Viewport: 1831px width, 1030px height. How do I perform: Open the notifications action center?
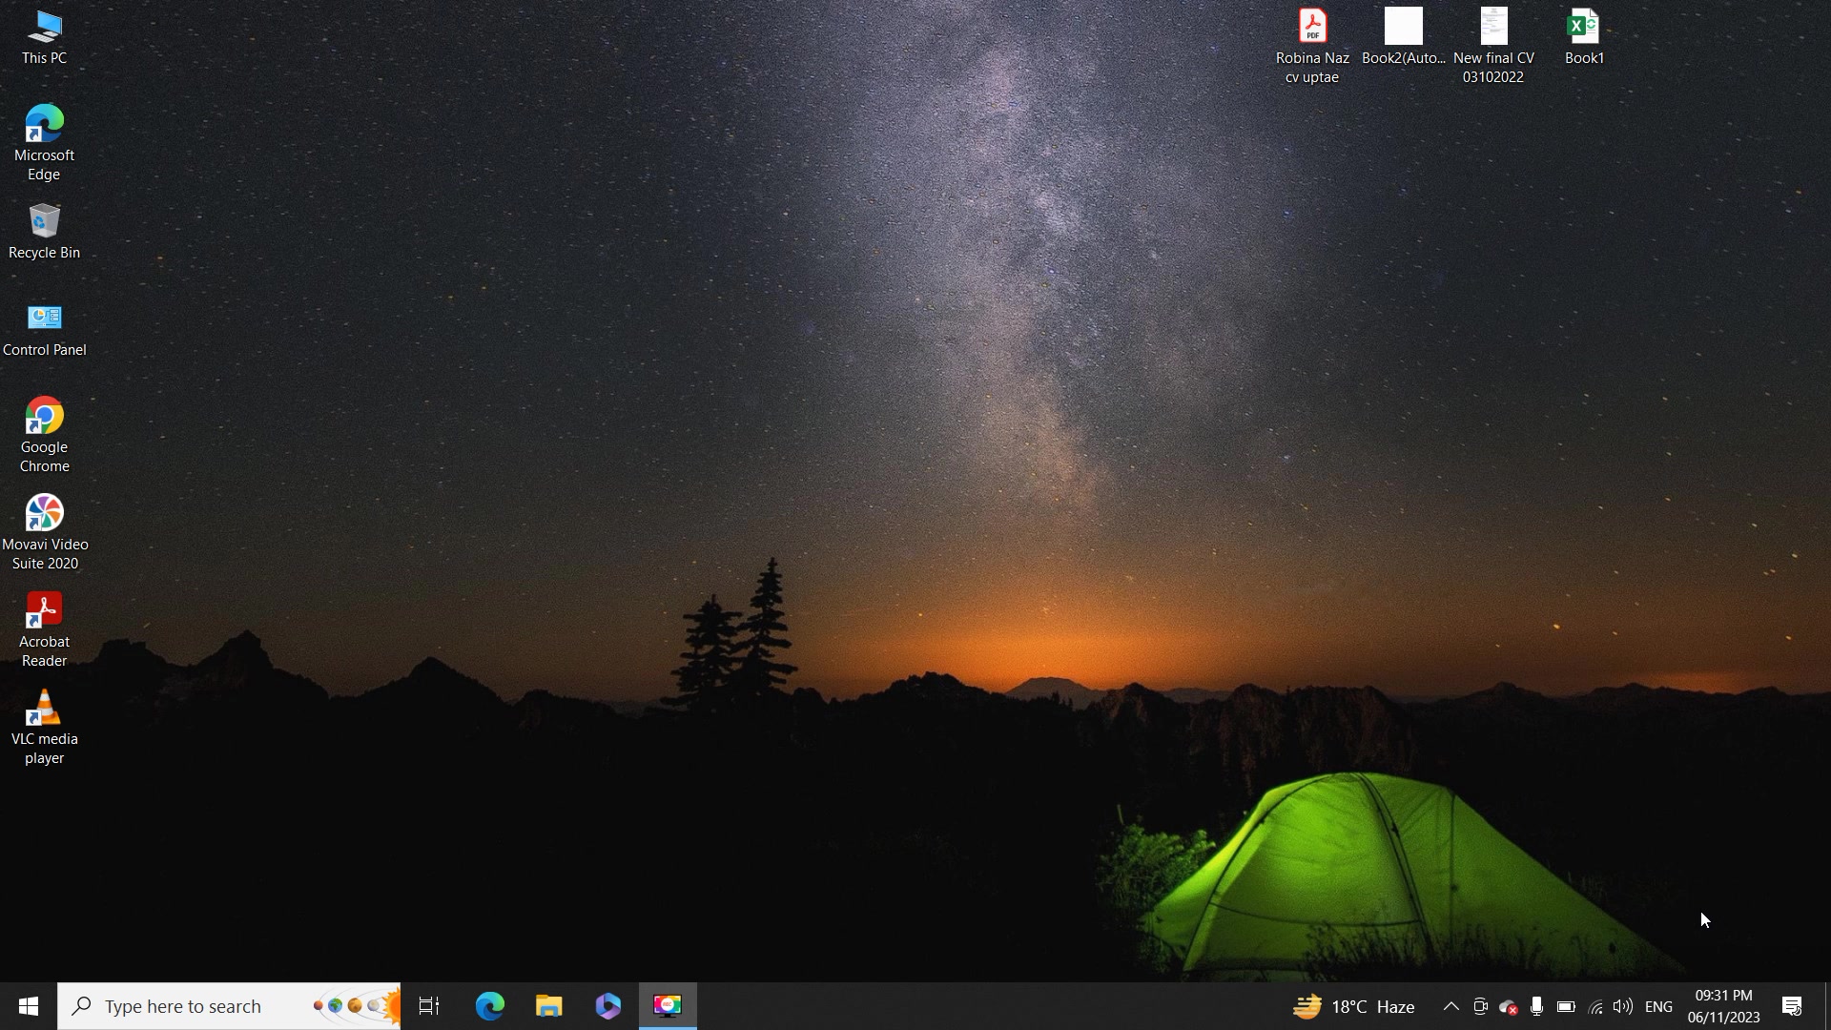(1792, 1006)
